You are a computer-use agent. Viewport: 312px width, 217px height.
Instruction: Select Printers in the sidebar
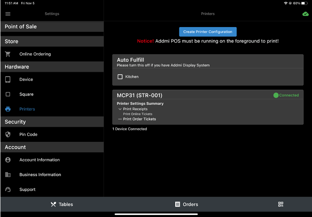52,109
